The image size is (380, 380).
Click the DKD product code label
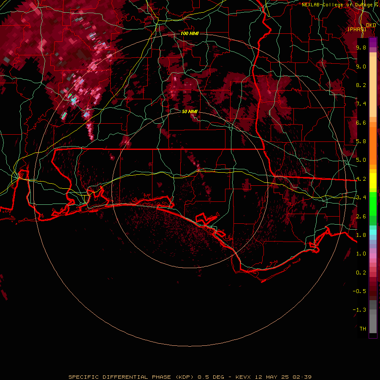tap(371, 25)
